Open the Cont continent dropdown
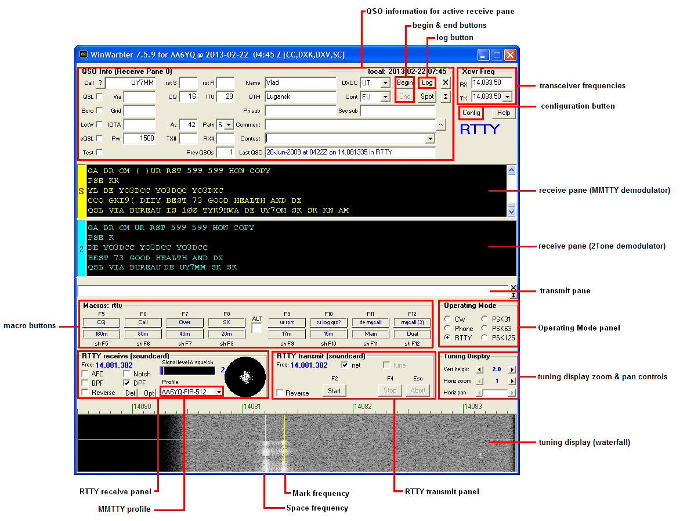Viewport: 687px width, 521px height. coord(385,97)
